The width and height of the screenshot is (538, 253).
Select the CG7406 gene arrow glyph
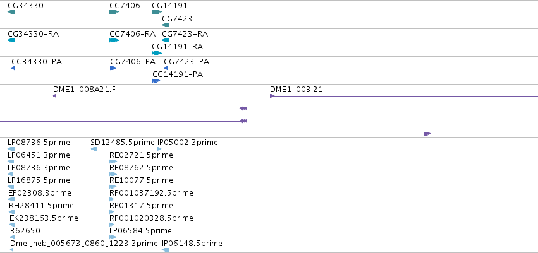coord(114,12)
